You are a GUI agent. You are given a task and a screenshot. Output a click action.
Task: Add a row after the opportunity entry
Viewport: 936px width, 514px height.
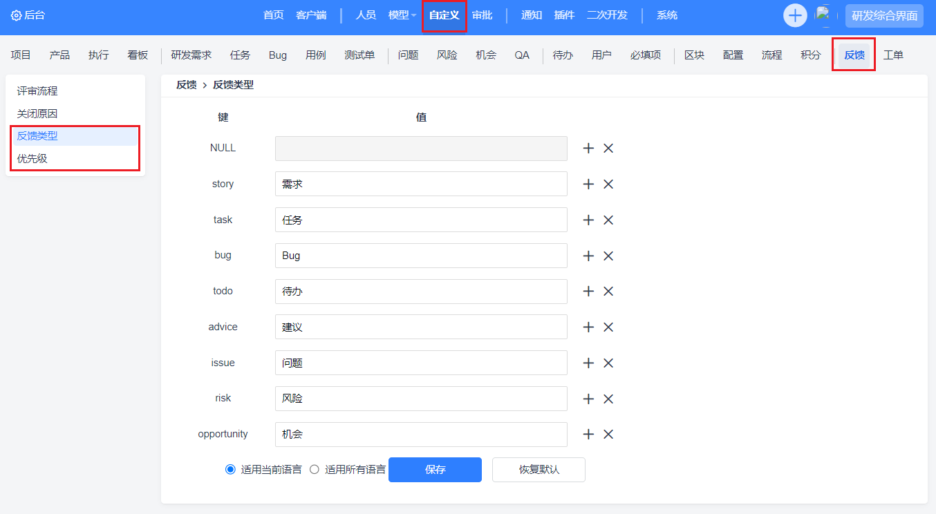pos(588,435)
